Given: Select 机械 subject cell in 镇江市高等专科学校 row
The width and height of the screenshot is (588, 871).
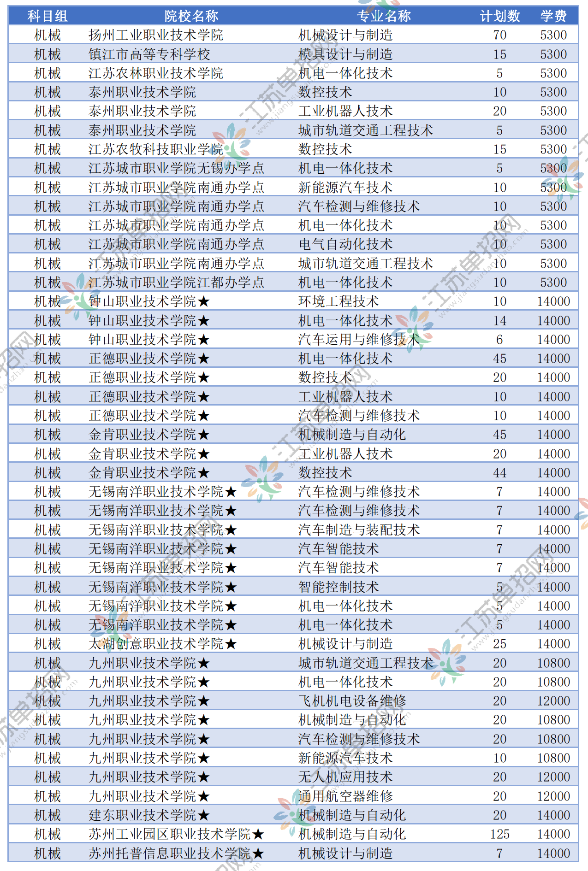Looking at the screenshot, I should click(48, 54).
